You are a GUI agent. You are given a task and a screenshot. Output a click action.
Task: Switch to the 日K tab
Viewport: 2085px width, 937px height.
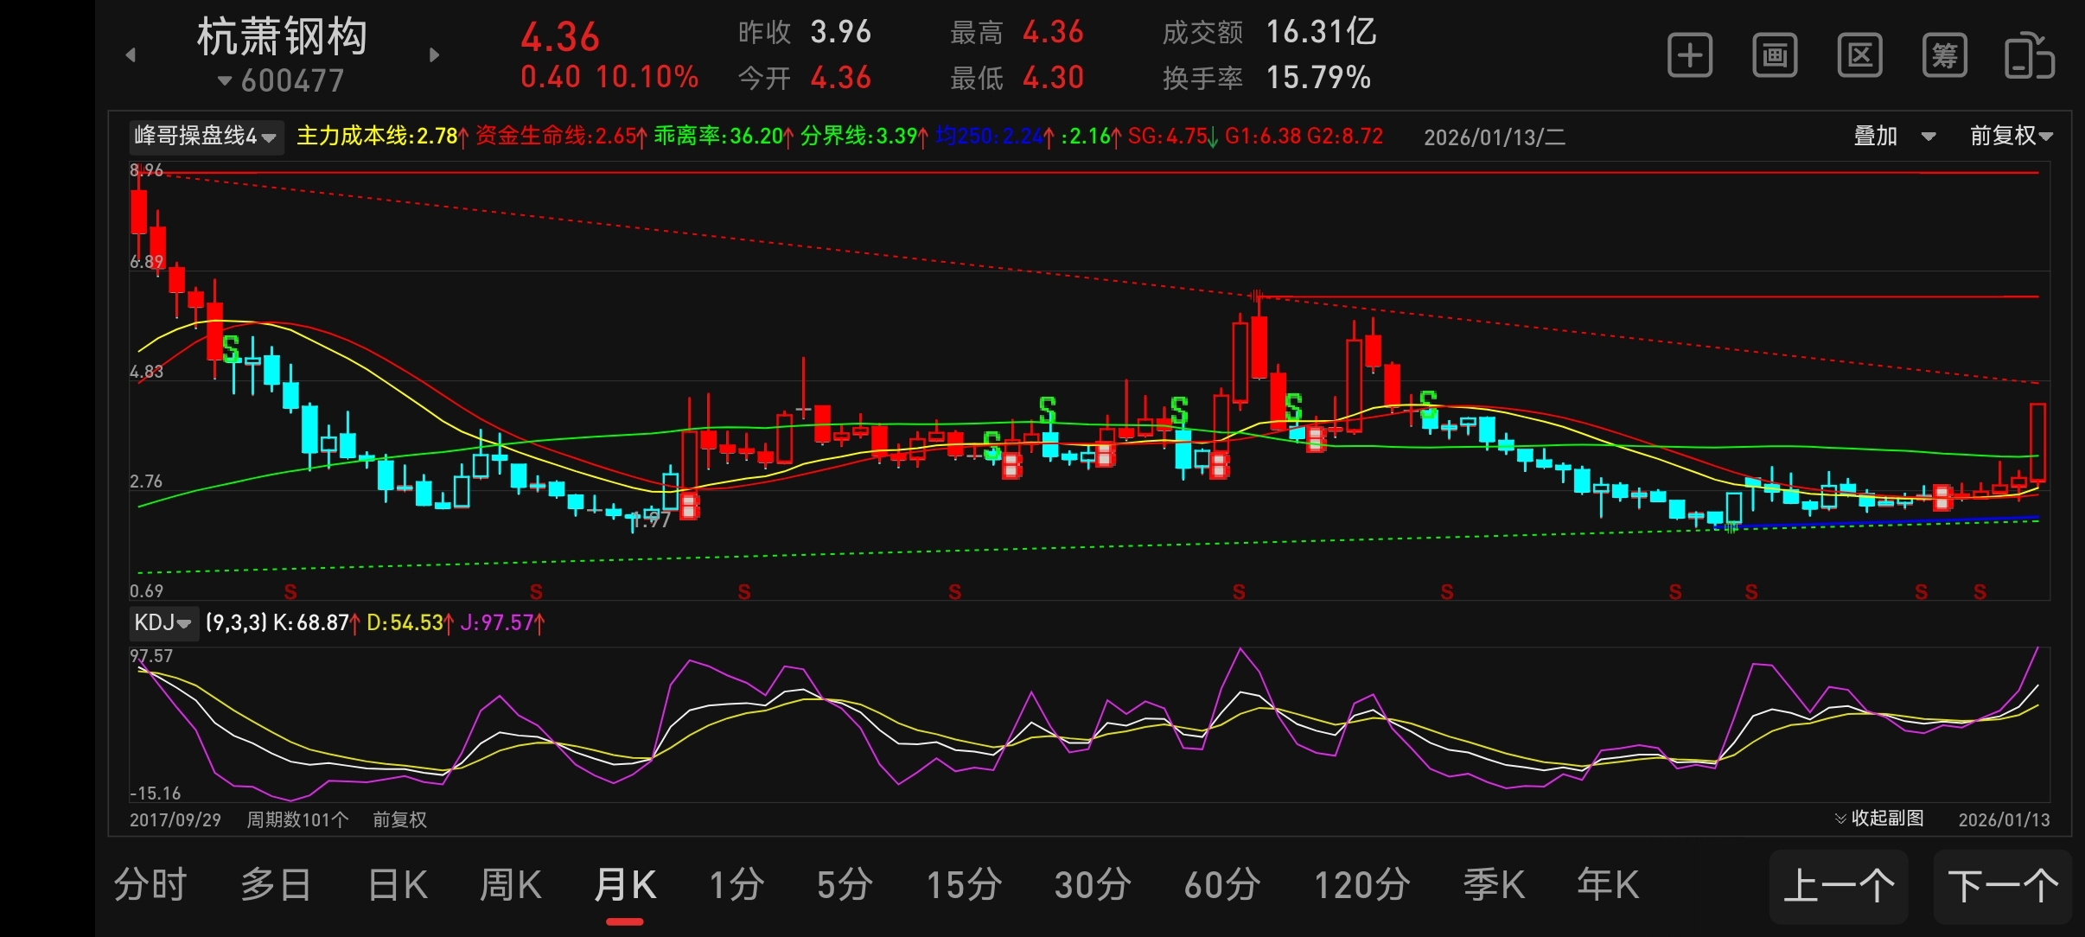coord(398,885)
